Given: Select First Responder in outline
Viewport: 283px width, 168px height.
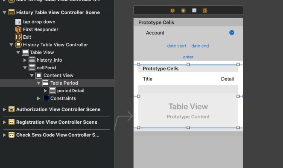Looking at the screenshot, I should (57, 29).
